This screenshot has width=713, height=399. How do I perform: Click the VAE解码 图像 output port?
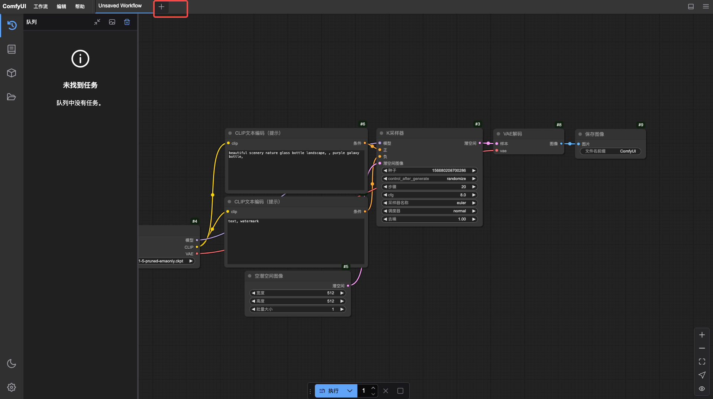[561, 144]
